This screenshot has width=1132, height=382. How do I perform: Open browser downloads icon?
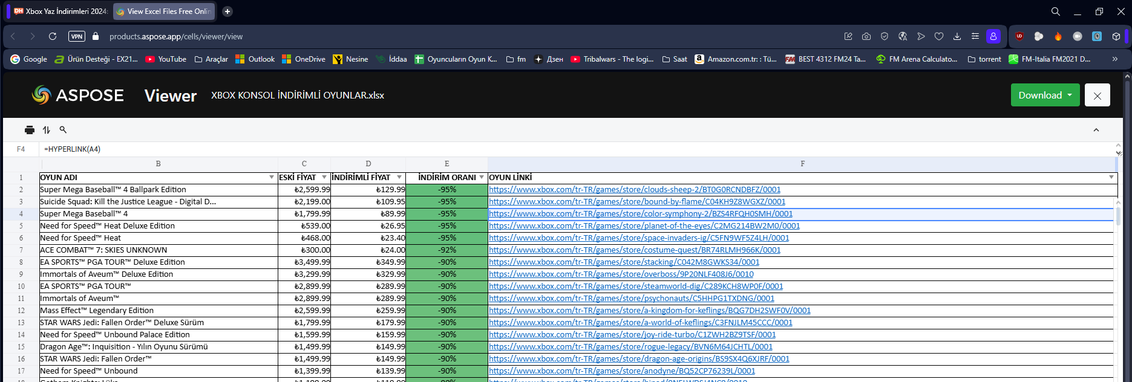coord(957,36)
